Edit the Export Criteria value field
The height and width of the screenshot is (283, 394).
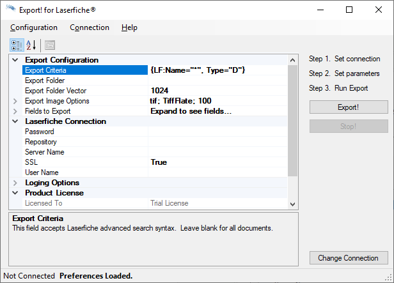(217, 70)
